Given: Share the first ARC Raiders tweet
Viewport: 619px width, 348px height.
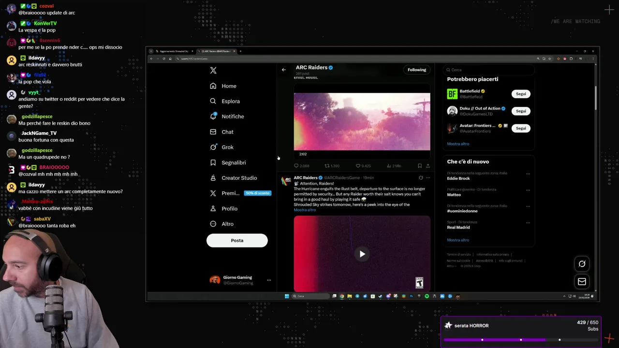Looking at the screenshot, I should pos(427,166).
